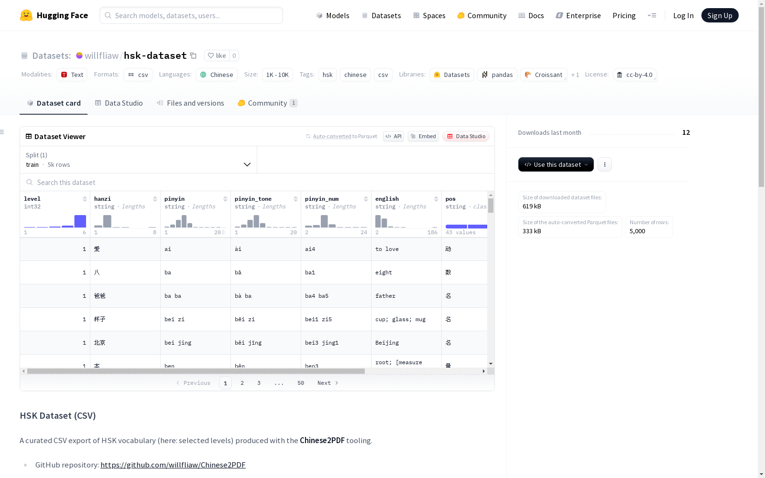Image resolution: width=765 pixels, height=478 pixels.
Task: Open Community in the top navigation
Action: pos(482,15)
